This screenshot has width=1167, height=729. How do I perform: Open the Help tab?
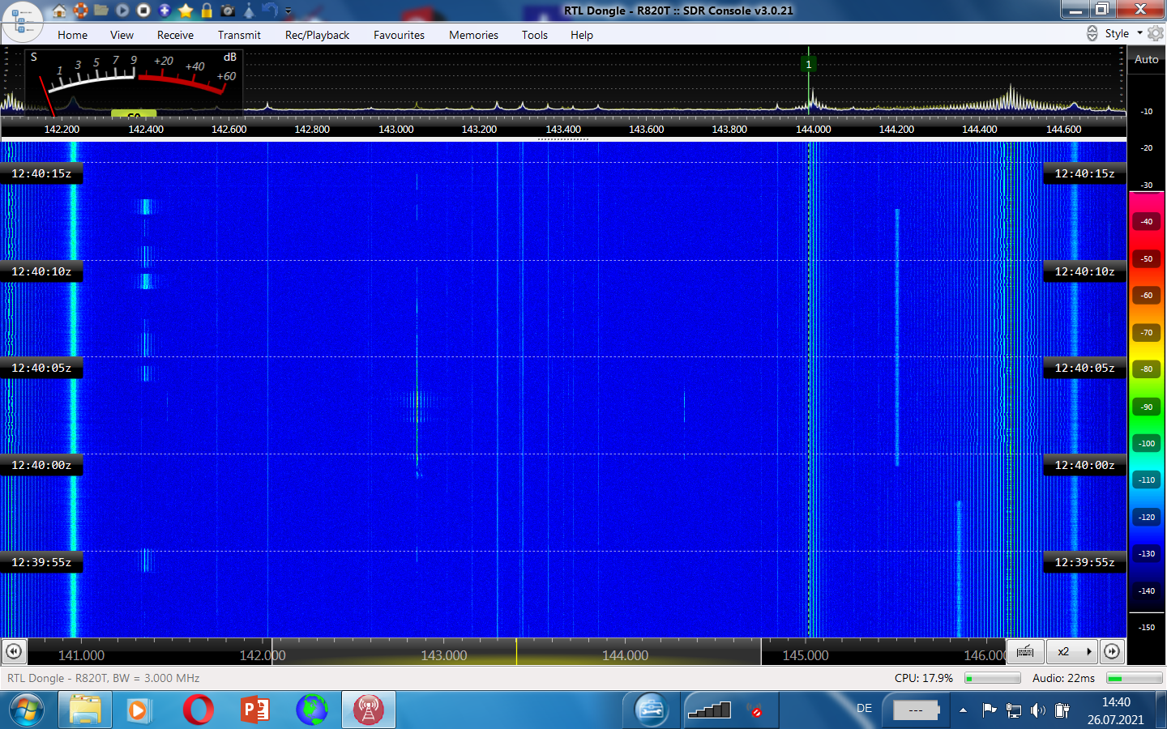(582, 35)
